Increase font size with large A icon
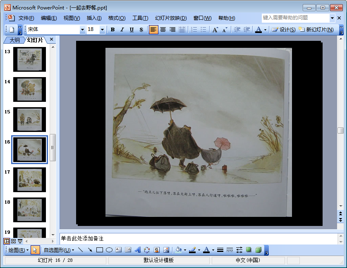Viewport: 347px width, 268px height. [215, 30]
